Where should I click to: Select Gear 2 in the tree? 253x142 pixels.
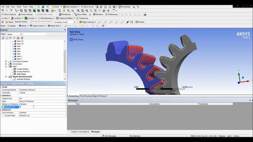pos(19,56)
